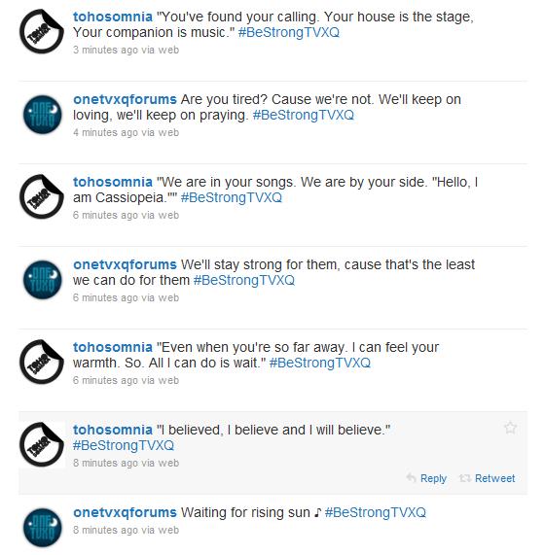Click #BeStrongTVXQ hashtag after 'companion is music'
This screenshot has width=545, height=555.
click(289, 32)
